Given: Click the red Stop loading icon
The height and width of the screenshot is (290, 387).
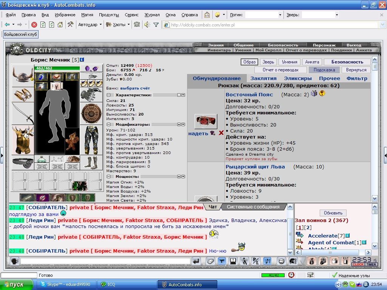Looking at the screenshot, I should 34,25.
